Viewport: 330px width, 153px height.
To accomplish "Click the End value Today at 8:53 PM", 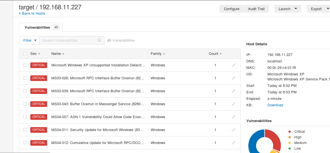I will click(282, 92).
